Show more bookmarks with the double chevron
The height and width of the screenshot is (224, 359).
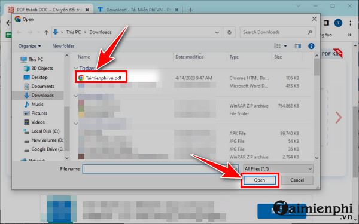coord(349,35)
